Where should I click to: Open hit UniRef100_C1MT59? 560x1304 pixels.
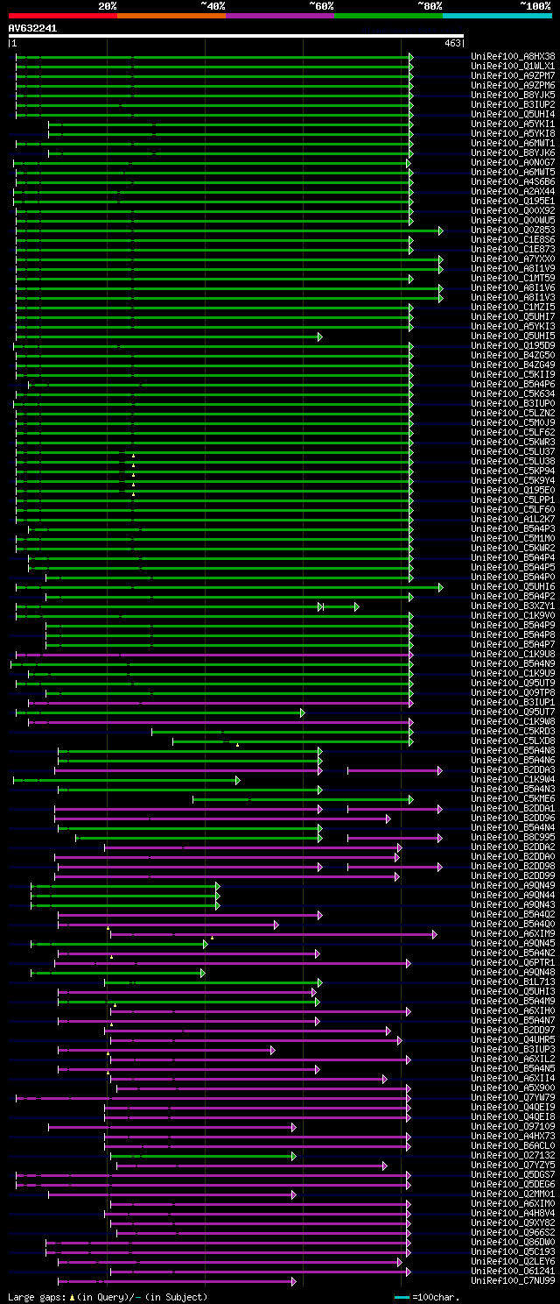513,278
